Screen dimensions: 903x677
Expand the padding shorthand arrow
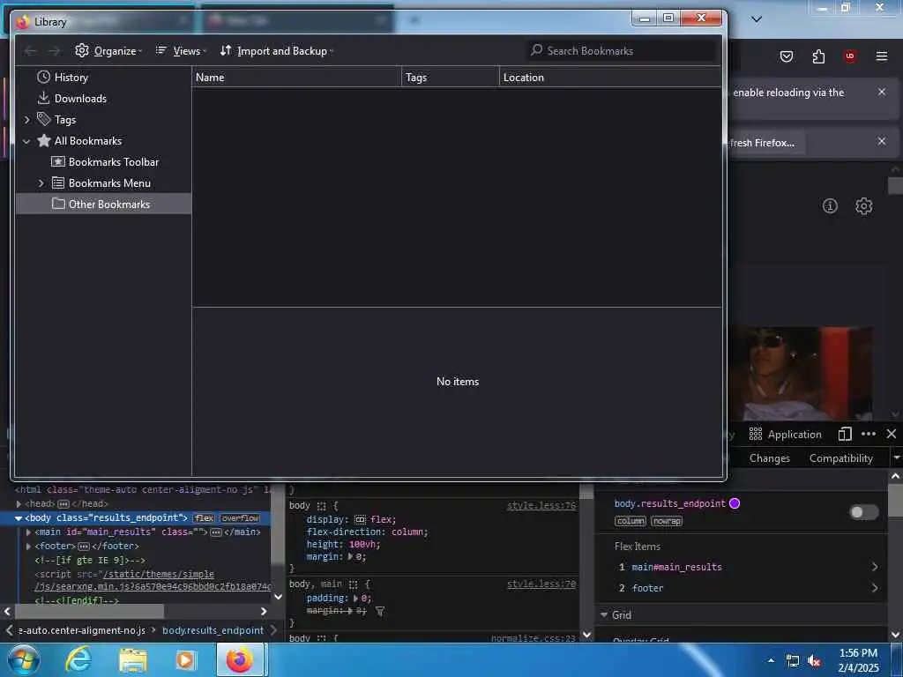pos(355,599)
